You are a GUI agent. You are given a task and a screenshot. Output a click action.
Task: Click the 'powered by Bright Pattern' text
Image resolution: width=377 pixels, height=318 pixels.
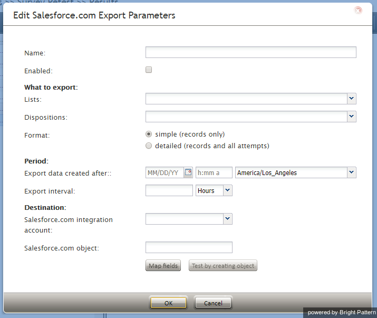[x=342, y=312]
